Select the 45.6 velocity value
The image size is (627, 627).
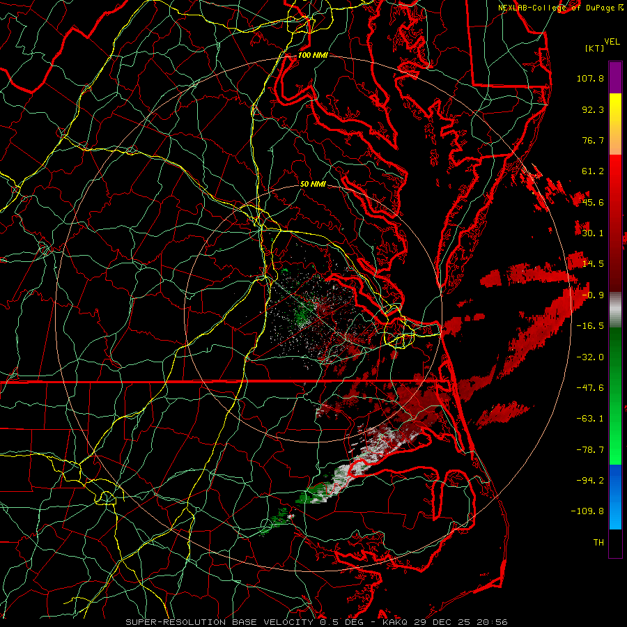click(593, 202)
